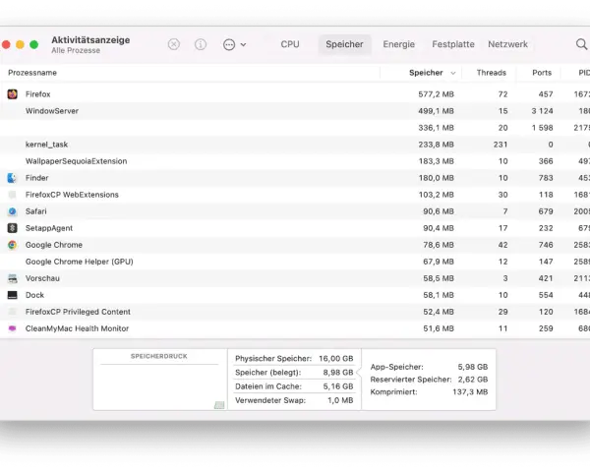Toggle the Speicher column sort chevron
This screenshot has width=590, height=472.
(x=453, y=73)
